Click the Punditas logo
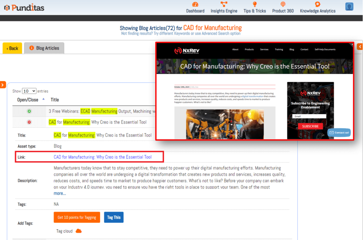 (24, 7)
